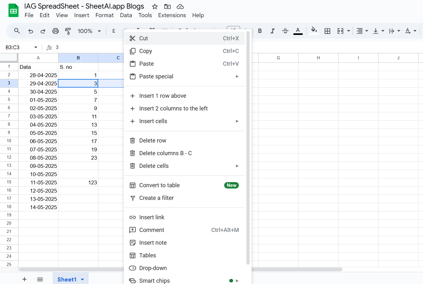This screenshot has height=284, width=423.
Task: Star this spreadsheet
Action: click(155, 6)
